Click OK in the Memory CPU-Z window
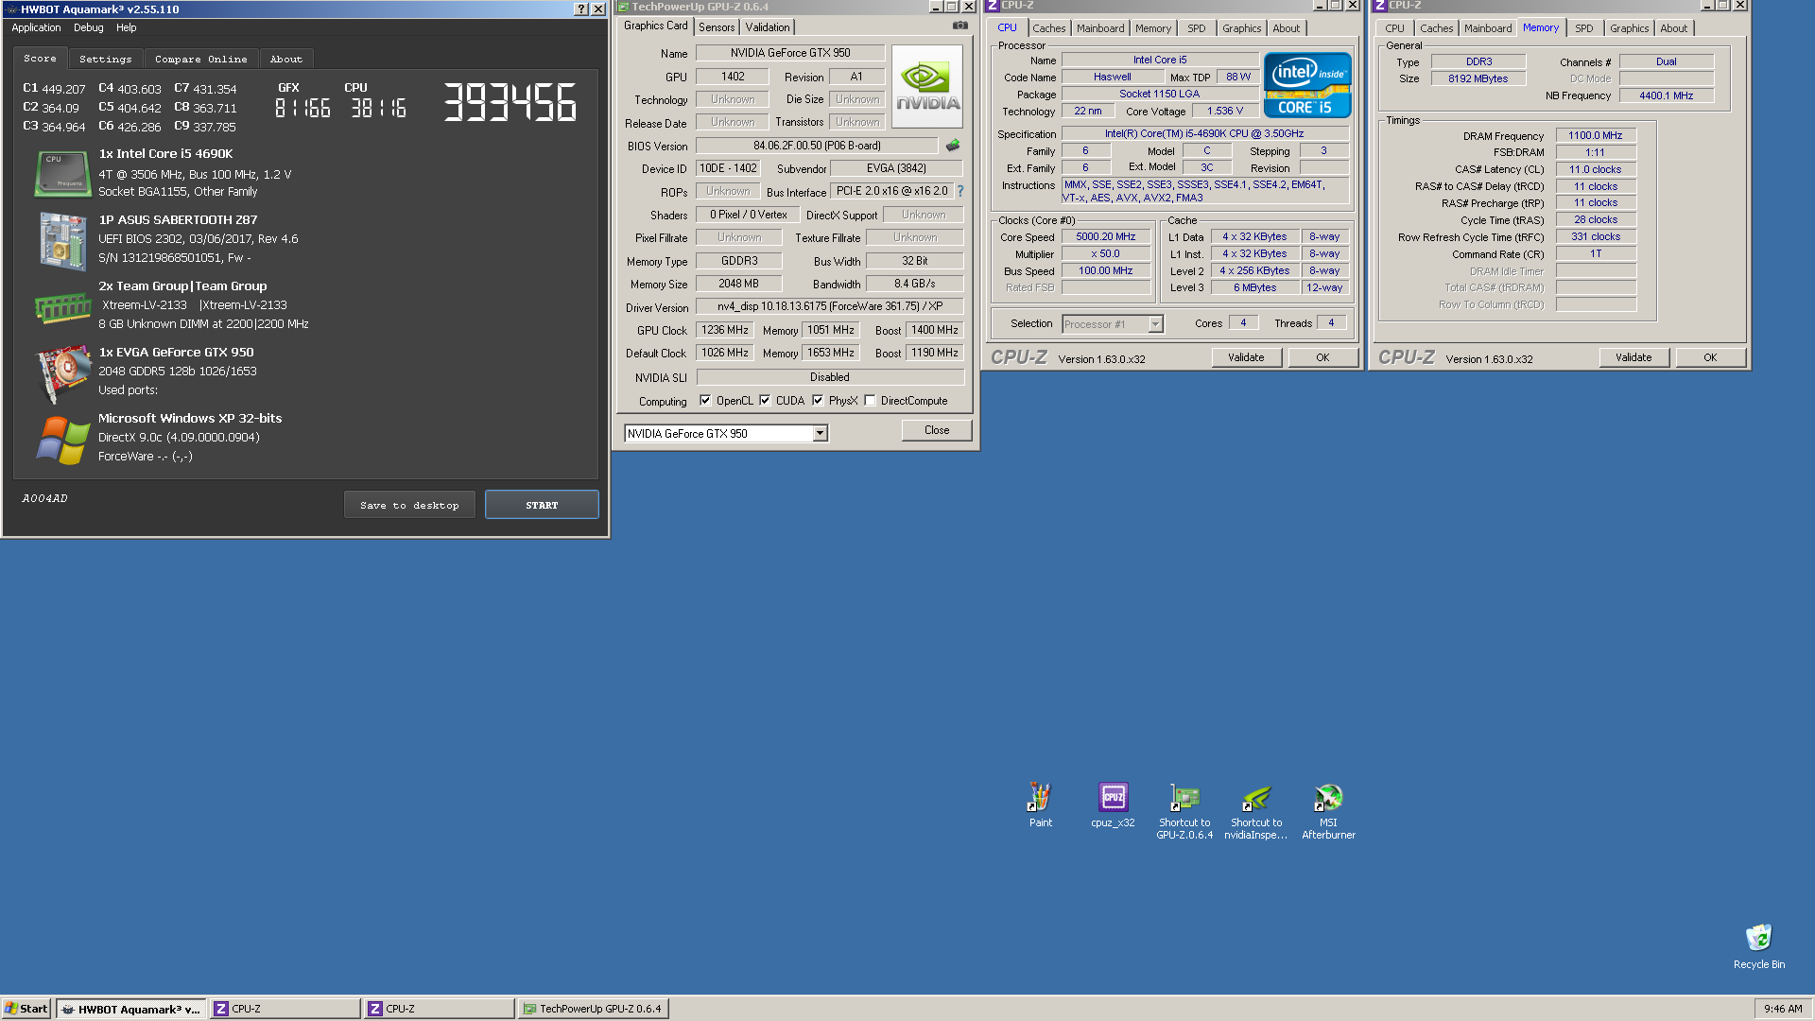Image resolution: width=1815 pixels, height=1021 pixels. click(1710, 357)
